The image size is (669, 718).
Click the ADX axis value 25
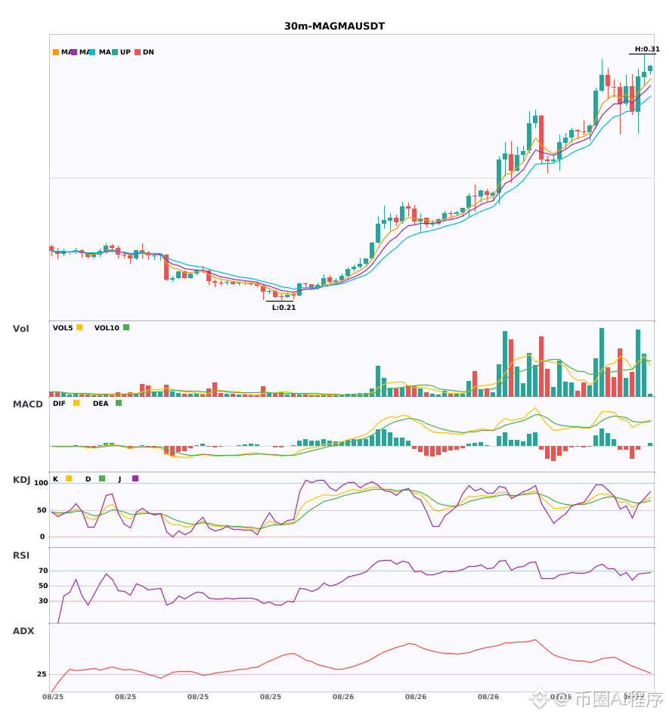pos(42,674)
